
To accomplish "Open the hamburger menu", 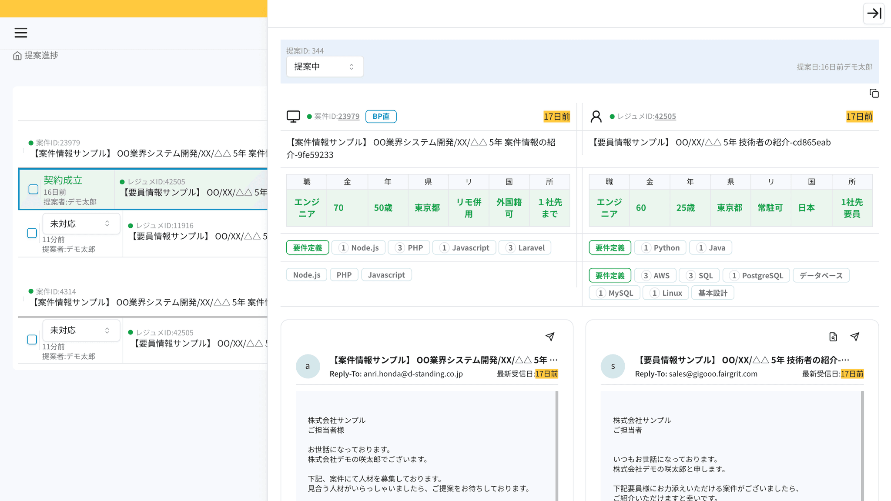I will tap(20, 33).
